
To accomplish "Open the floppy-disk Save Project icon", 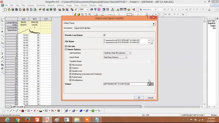I will point(51,10).
